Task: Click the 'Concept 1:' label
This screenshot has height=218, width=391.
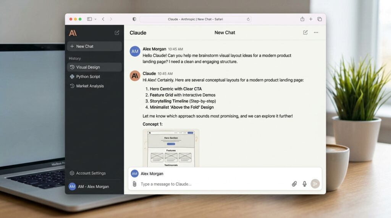Action: tap(153, 124)
